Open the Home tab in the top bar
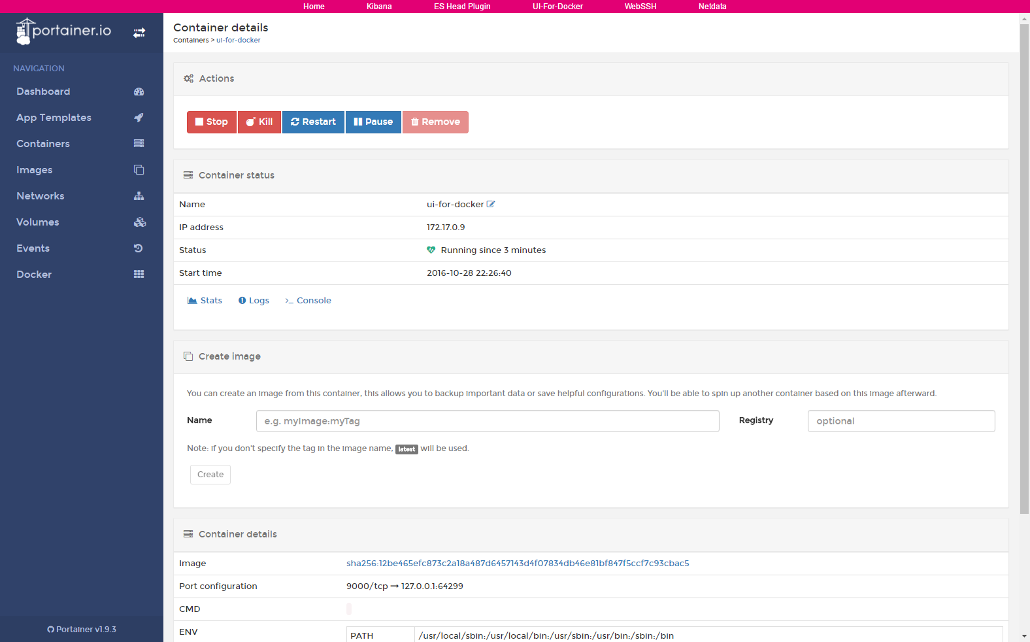1030x642 pixels. [314, 7]
